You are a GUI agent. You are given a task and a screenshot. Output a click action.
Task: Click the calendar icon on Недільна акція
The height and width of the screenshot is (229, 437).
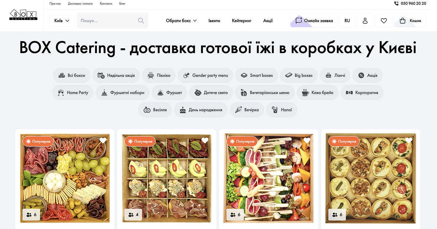[101, 75]
